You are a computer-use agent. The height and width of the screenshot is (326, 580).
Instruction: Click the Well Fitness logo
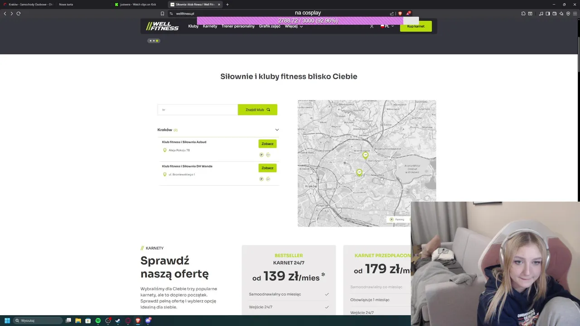click(x=162, y=26)
